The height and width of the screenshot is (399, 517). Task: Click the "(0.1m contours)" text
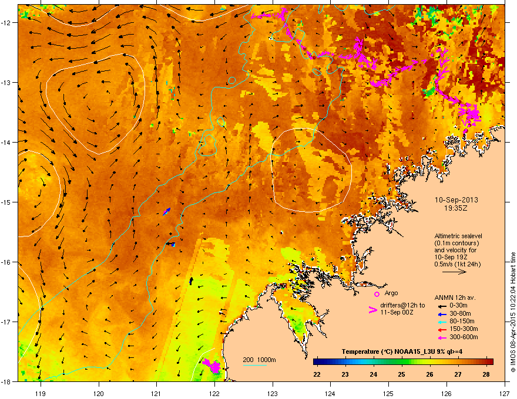[456, 244]
